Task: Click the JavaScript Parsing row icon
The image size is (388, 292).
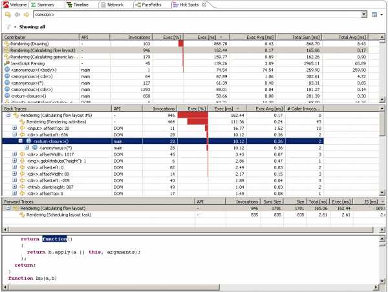Action: pyautogui.click(x=6, y=63)
